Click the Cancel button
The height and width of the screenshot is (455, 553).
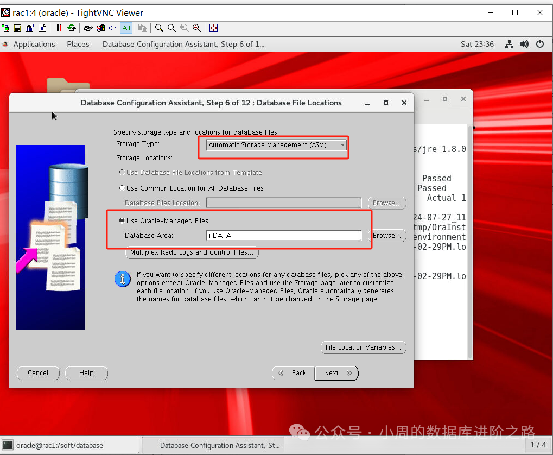pos(38,373)
